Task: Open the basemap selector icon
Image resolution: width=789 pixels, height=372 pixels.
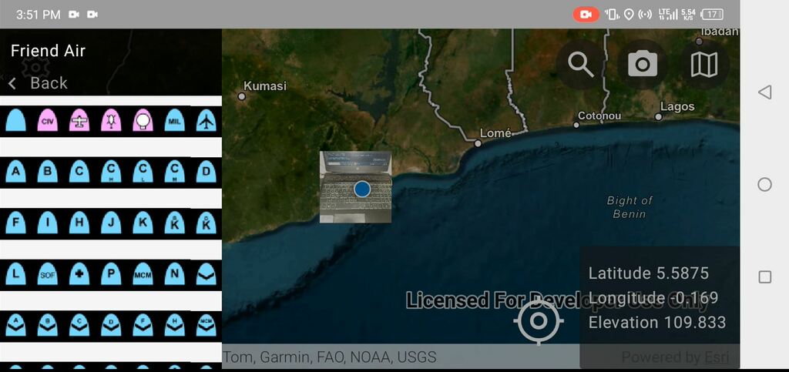Action: [704, 65]
